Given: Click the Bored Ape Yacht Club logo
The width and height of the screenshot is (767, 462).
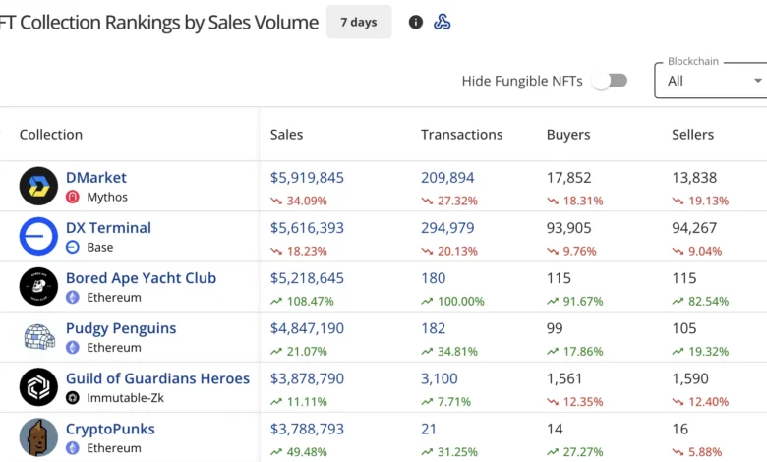Looking at the screenshot, I should (x=38, y=286).
